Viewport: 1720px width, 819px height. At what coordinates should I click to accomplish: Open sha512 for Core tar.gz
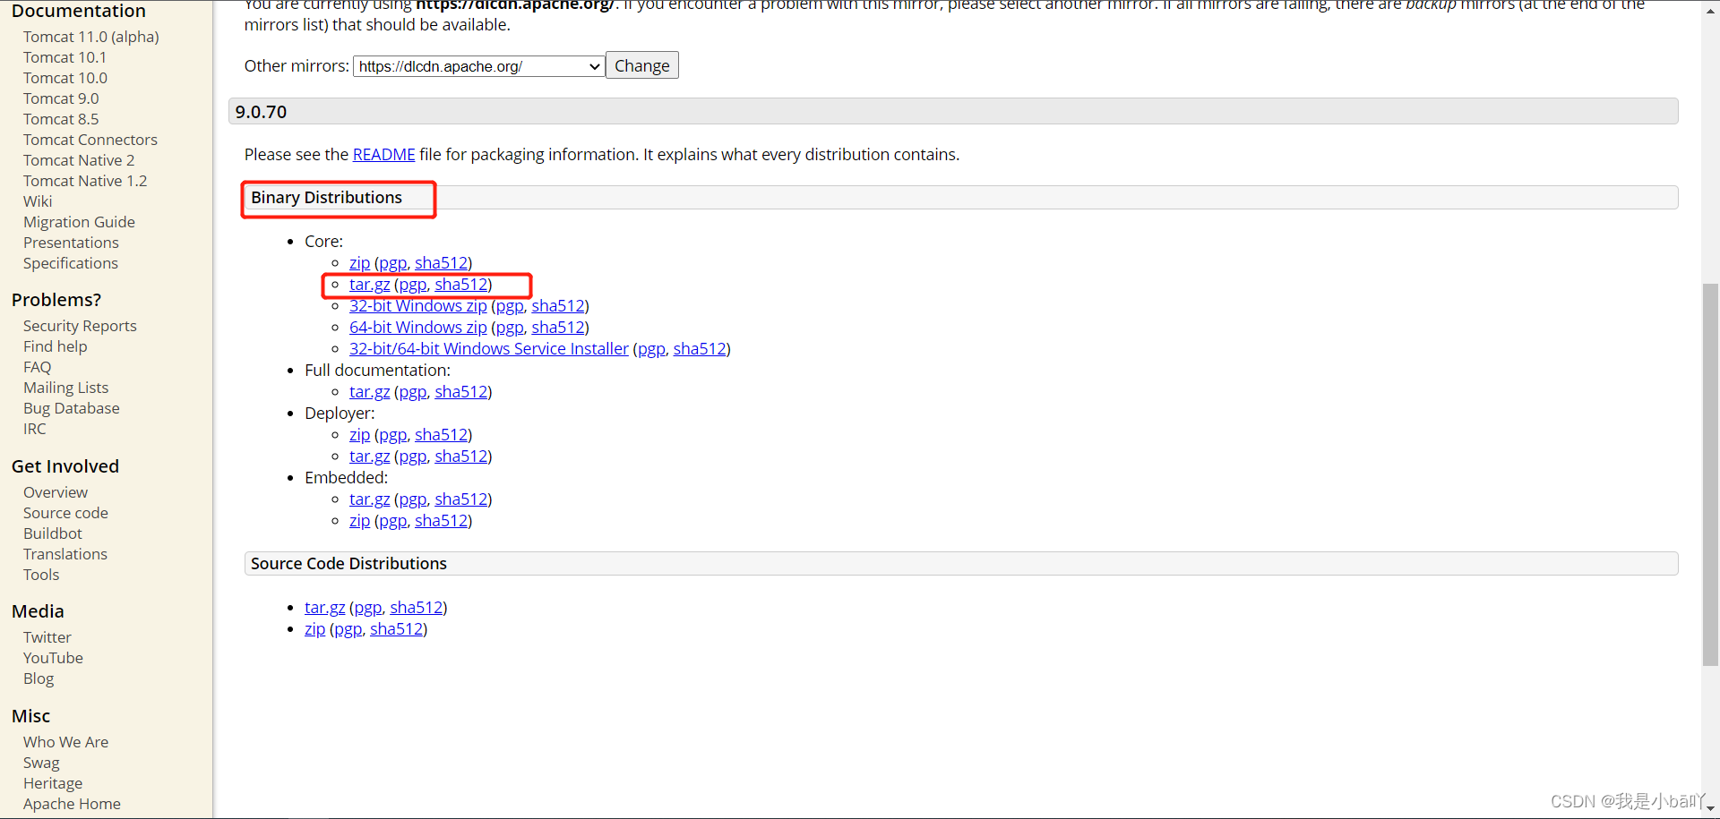[x=461, y=285]
